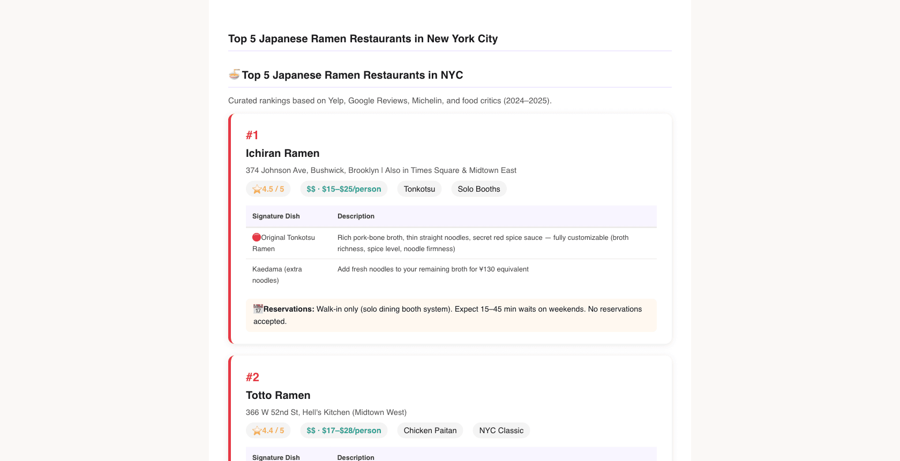Click the $$ · $15–$25/person price badge
The image size is (900, 461).
(x=344, y=189)
